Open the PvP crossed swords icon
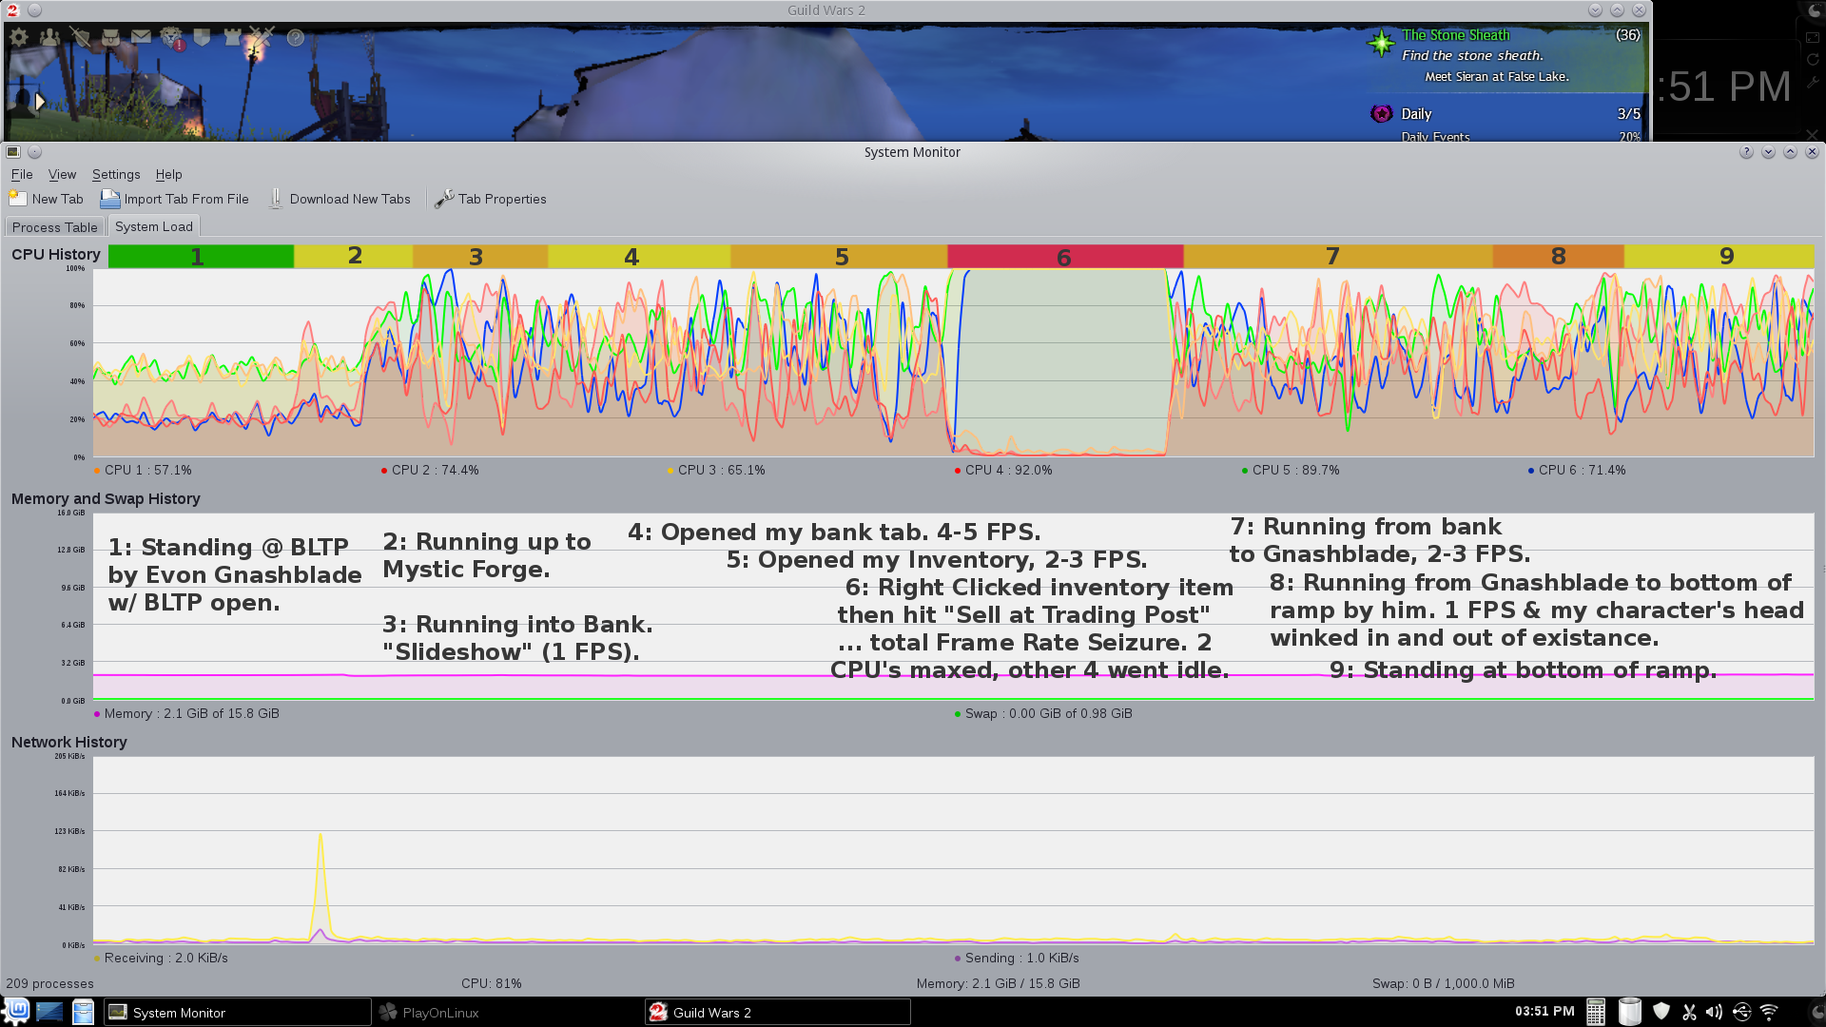This screenshot has width=1826, height=1027. 262,37
